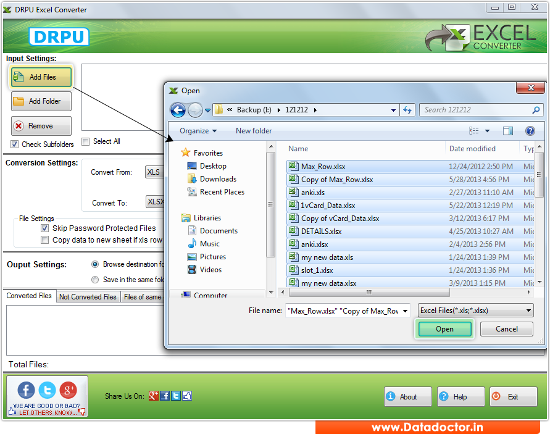Click the Add Files button
Image resolution: width=550 pixels, height=434 pixels.
[x=41, y=77]
